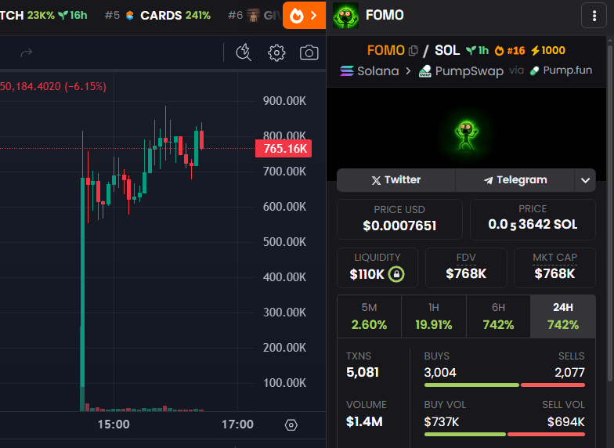Click the Solana chain icon
This screenshot has width=614, height=448.
[x=346, y=70]
